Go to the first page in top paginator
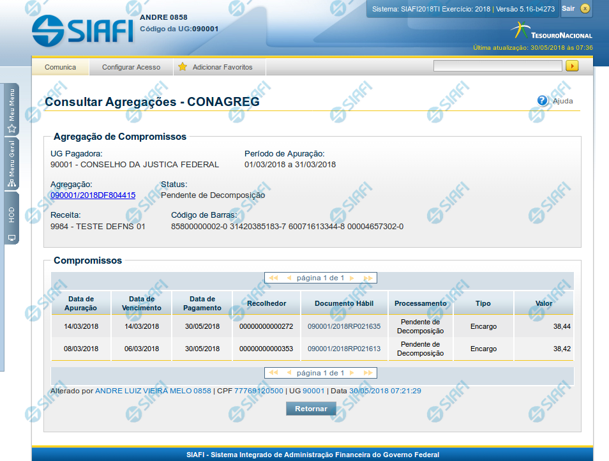This screenshot has height=461, width=609. (x=274, y=278)
